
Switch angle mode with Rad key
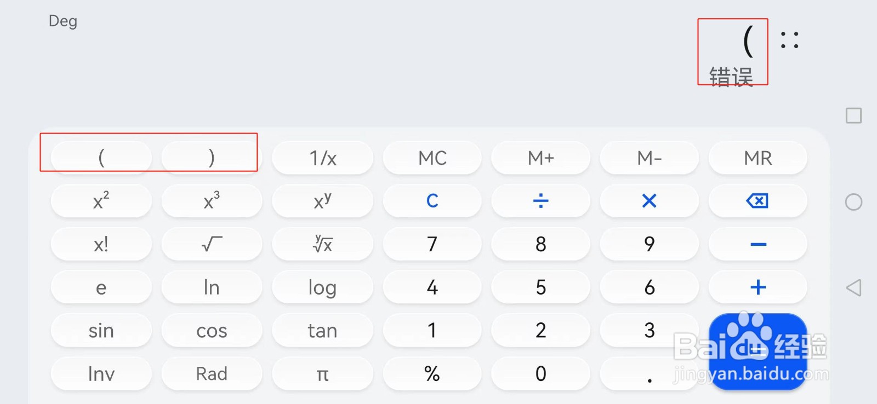tap(212, 374)
